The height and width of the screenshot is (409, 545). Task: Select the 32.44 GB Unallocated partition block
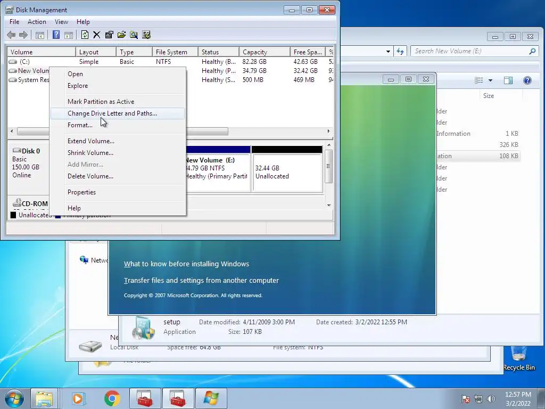tap(287, 169)
